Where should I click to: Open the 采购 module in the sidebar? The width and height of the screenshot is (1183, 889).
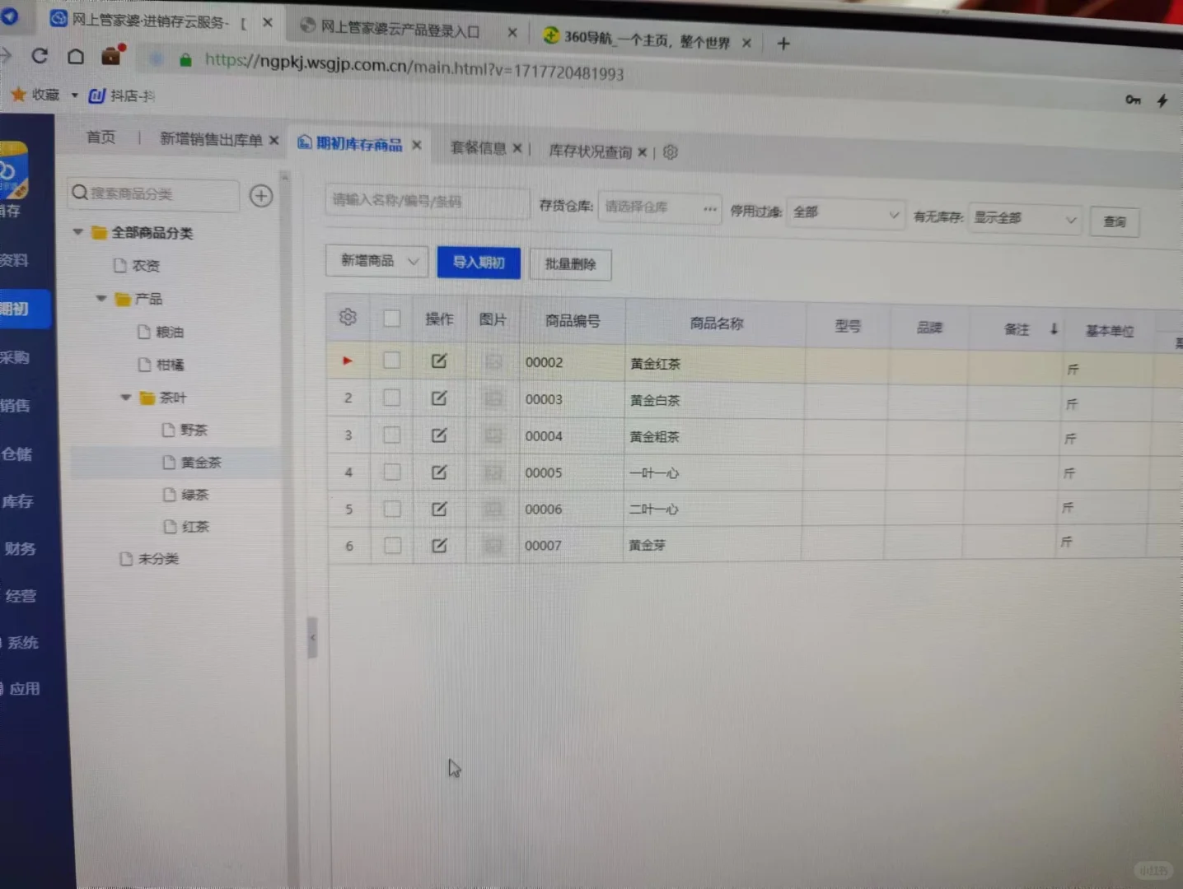click(18, 357)
